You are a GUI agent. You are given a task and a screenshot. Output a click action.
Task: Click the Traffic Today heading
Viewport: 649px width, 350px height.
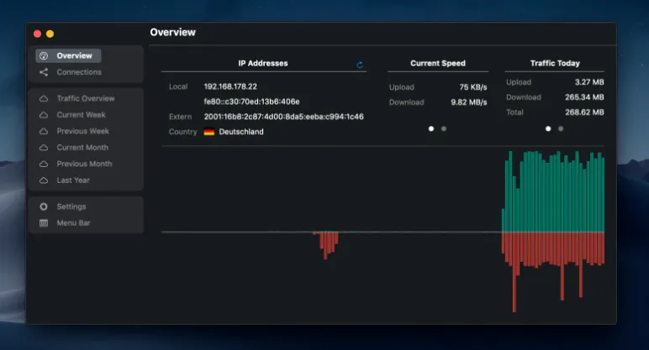(555, 63)
